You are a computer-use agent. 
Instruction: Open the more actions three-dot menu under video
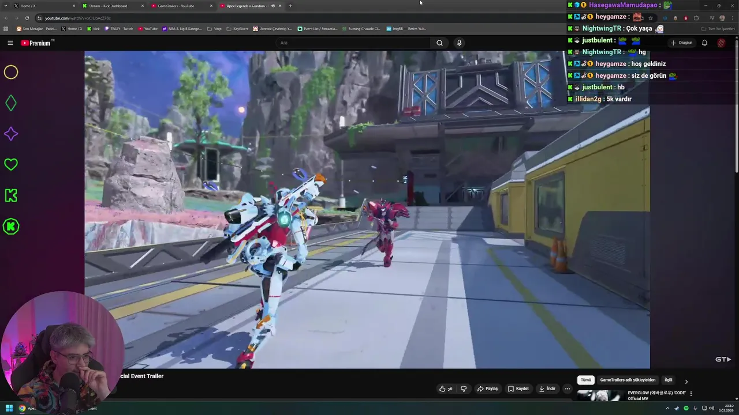pos(567,388)
